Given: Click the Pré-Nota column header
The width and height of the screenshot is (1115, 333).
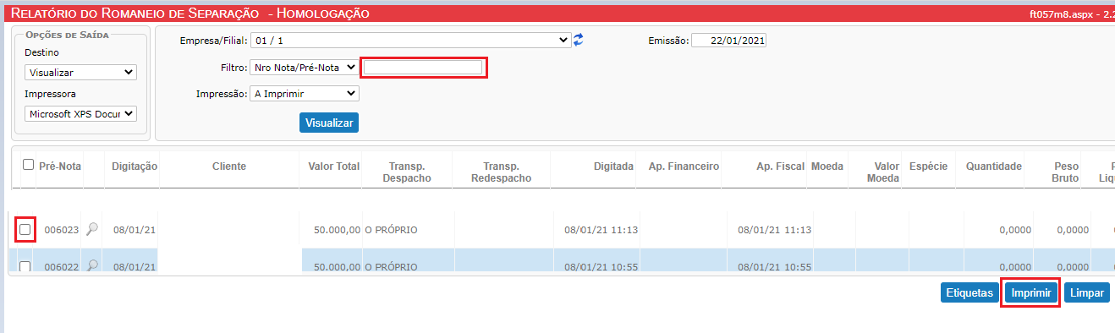Looking at the screenshot, I should coord(60,166).
